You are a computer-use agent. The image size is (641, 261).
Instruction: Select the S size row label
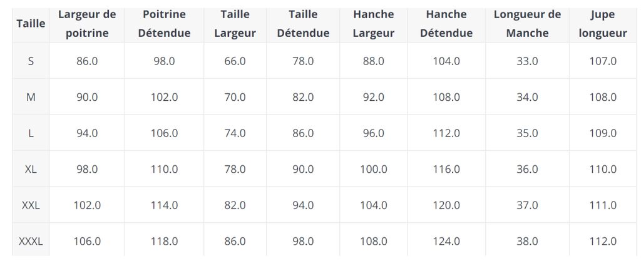coord(31,61)
